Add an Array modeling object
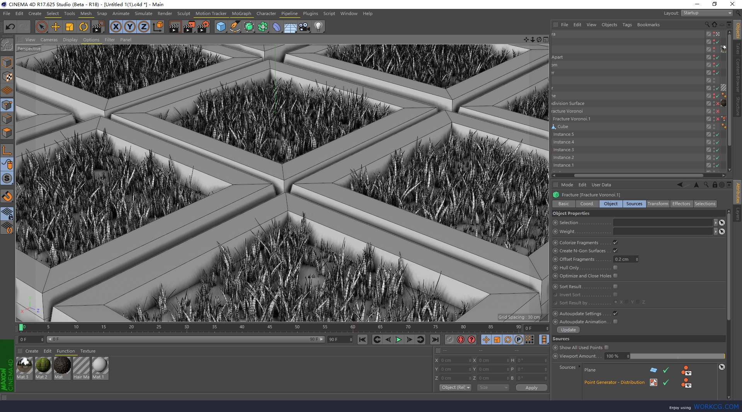Viewport: 742px width, 412px height. tap(263, 27)
